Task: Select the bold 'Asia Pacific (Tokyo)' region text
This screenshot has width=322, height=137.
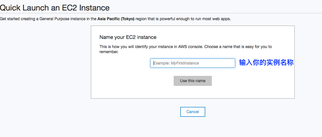Action: coord(116,19)
